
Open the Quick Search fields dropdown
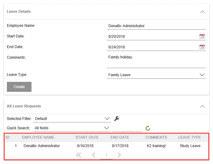[107, 128]
